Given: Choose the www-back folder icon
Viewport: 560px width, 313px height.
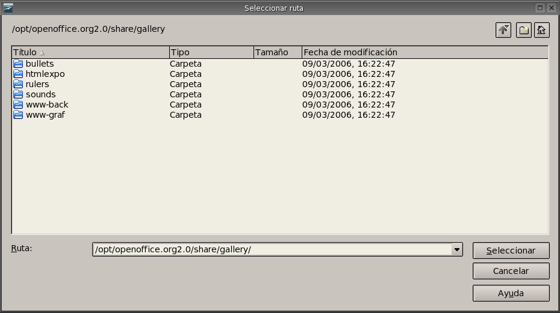Looking at the screenshot, I should click(18, 105).
